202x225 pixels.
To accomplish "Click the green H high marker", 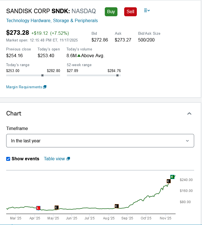I will (172, 177).
